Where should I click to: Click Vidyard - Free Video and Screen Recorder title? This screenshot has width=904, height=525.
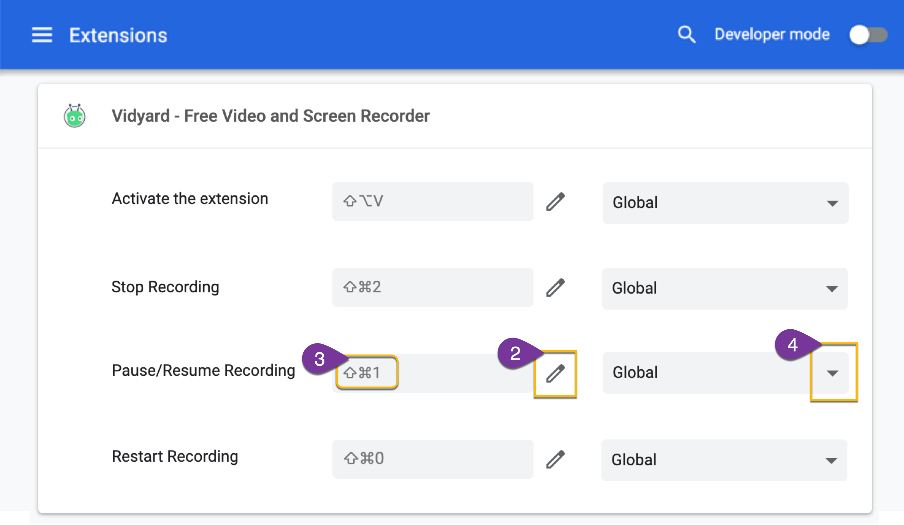point(271,116)
